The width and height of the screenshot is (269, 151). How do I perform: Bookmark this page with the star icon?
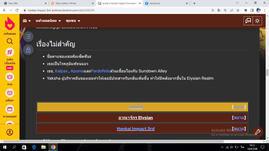(x=238, y=10)
